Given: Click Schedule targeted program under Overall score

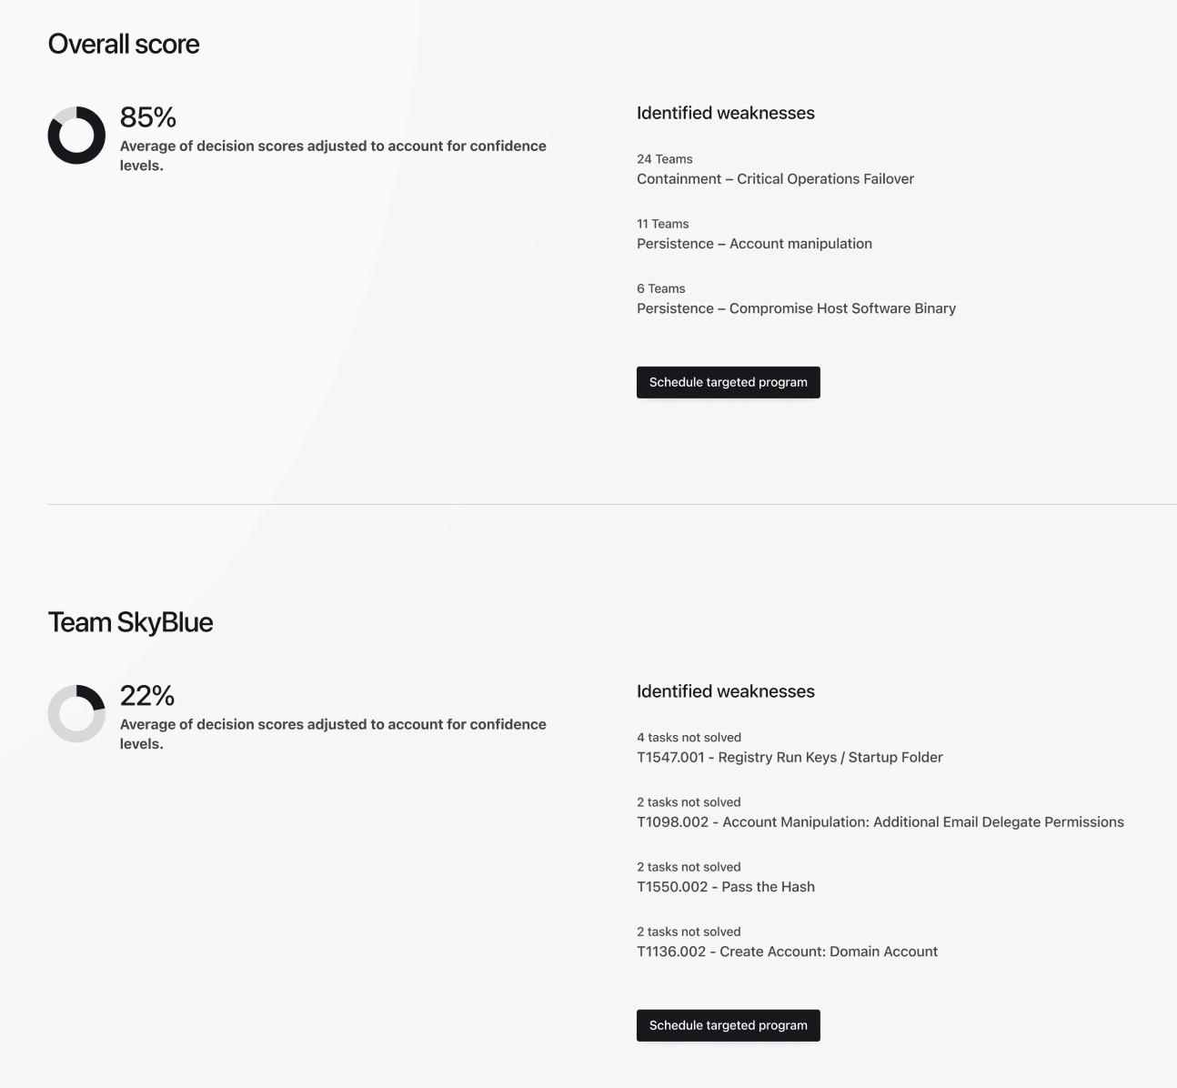Looking at the screenshot, I should tap(728, 382).
